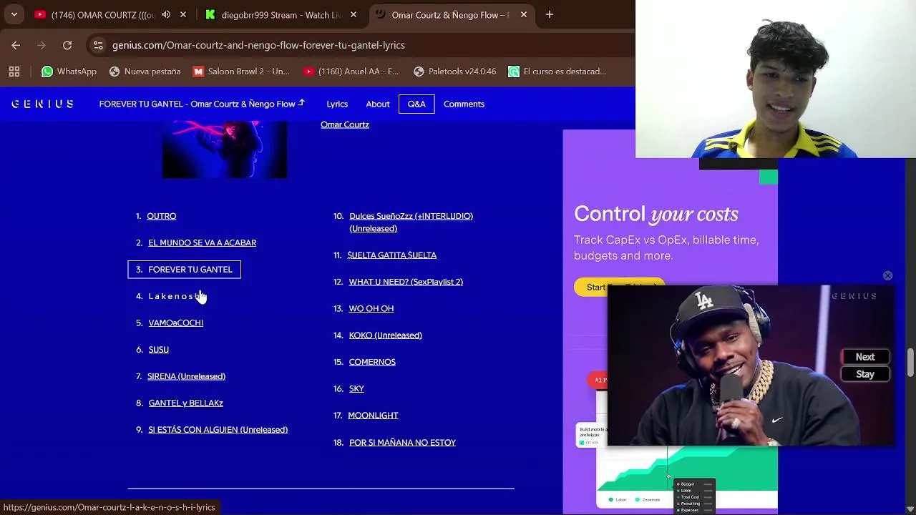The width and height of the screenshot is (916, 515).
Task: Open the VAMOaCOCHI track
Action: 175,323
